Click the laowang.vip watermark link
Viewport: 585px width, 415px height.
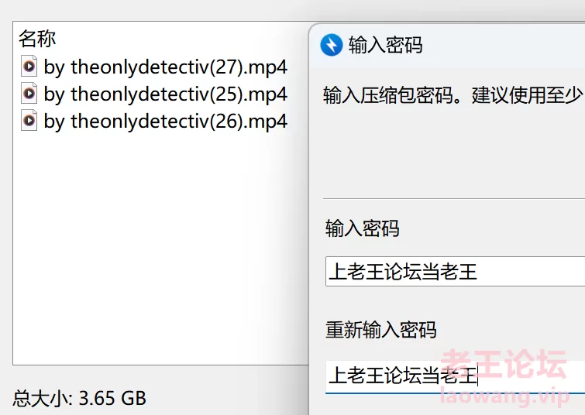coord(505,396)
